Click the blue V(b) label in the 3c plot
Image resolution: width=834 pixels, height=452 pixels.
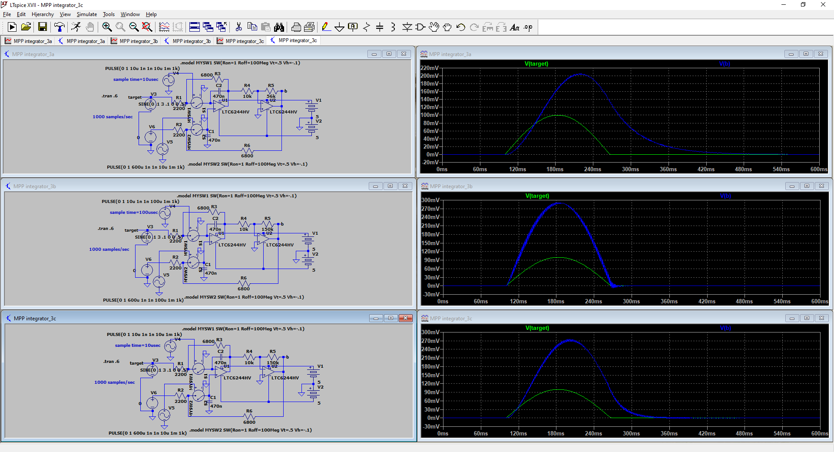(x=725, y=328)
